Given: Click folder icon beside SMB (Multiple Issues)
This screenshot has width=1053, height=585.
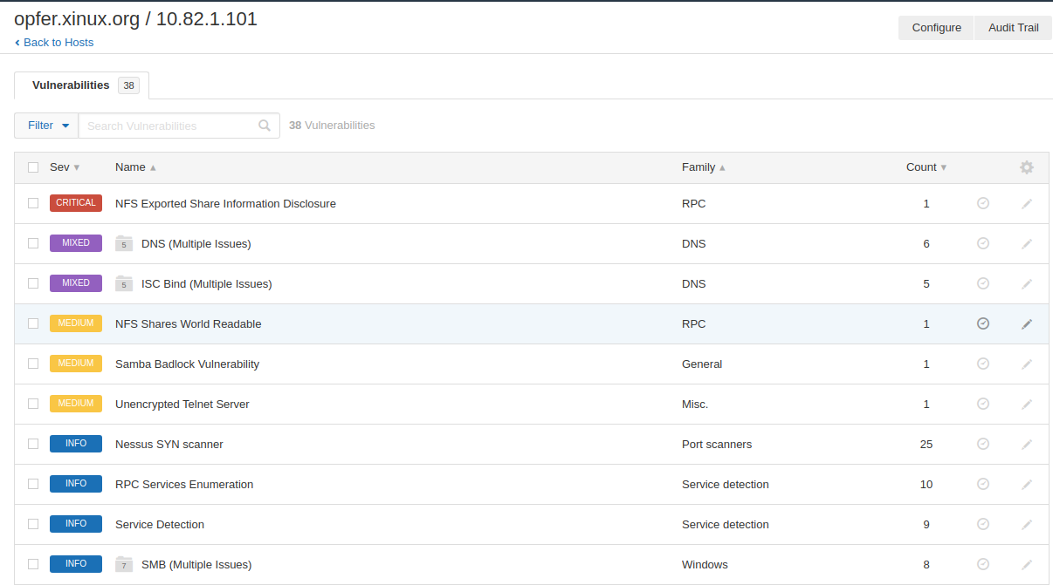Looking at the screenshot, I should point(124,564).
